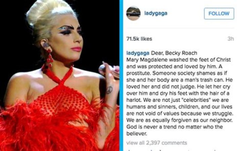Viewport: 242px width, 151px height.
Task: Select the caption's final word "believer."
Action: (137, 134)
